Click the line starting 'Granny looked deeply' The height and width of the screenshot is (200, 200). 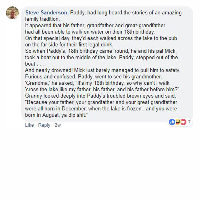[x=100, y=96]
